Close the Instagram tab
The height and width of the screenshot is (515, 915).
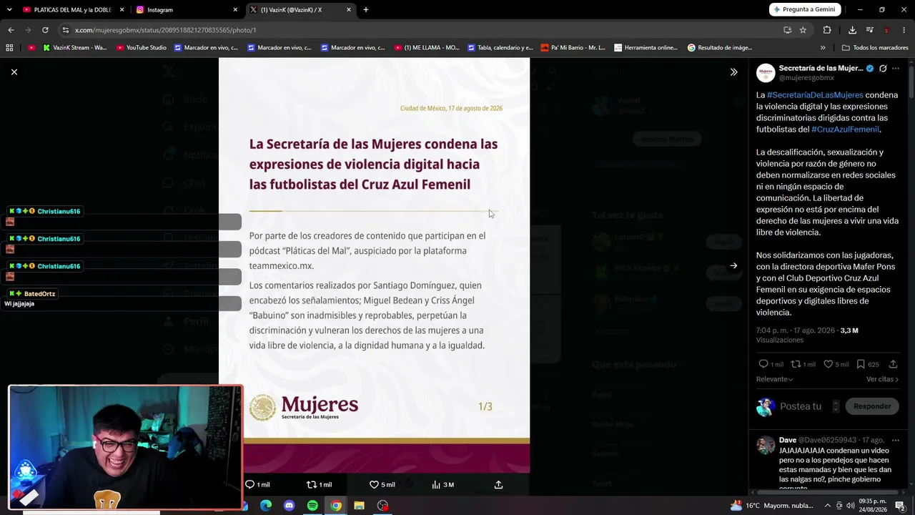tap(235, 10)
